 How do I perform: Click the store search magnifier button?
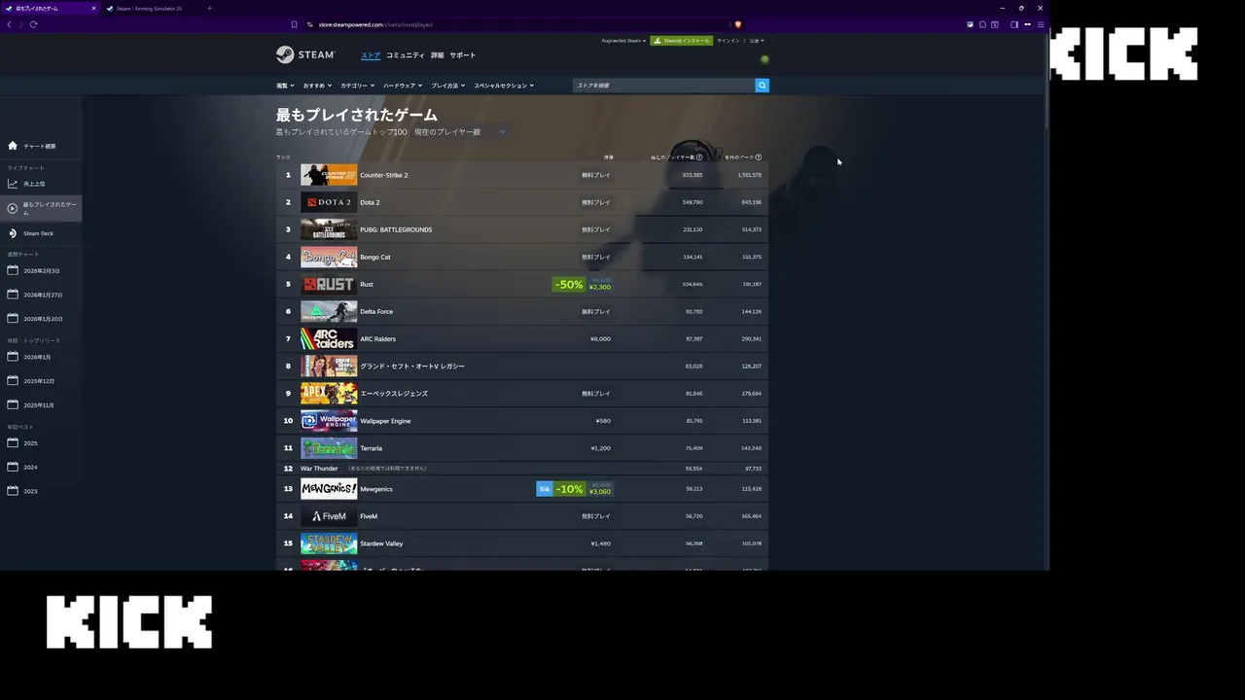(762, 86)
